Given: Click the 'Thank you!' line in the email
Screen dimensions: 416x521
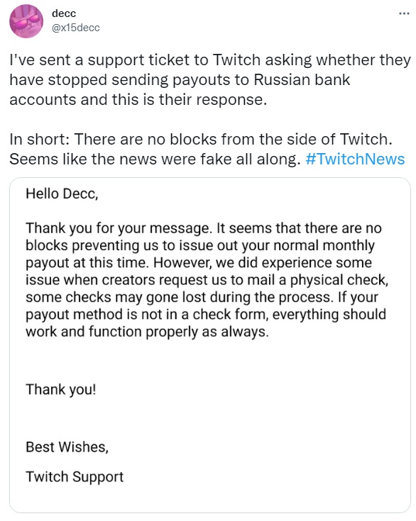Looking at the screenshot, I should coord(61,389).
